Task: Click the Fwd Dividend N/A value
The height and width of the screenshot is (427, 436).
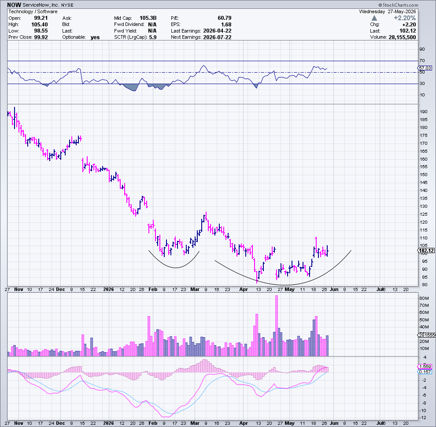Action: pyautogui.click(x=152, y=25)
